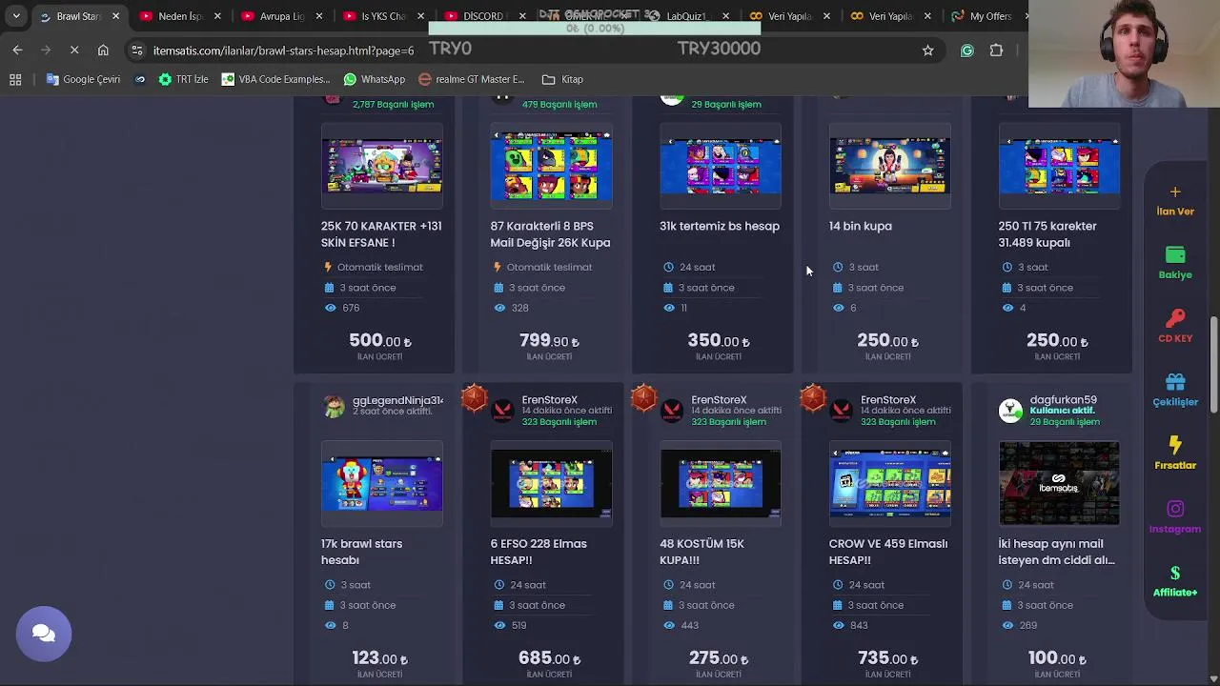Open the live chat bubble
Image resolution: width=1220 pixels, height=686 pixels.
(44, 634)
